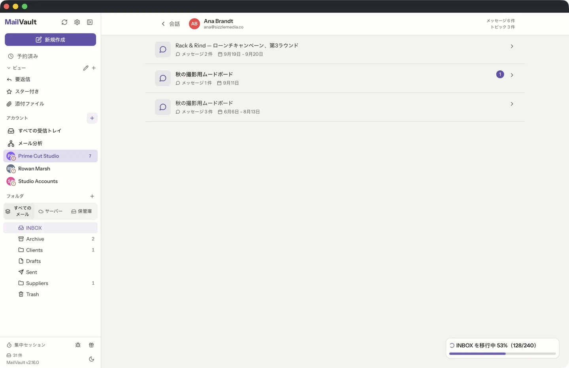Go back to 会話 list
The image size is (569, 368).
point(170,24)
